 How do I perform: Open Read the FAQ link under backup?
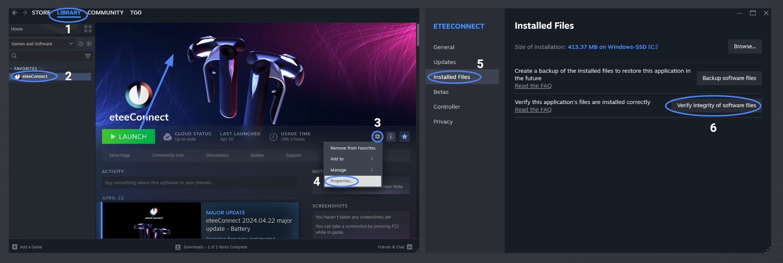pos(533,86)
